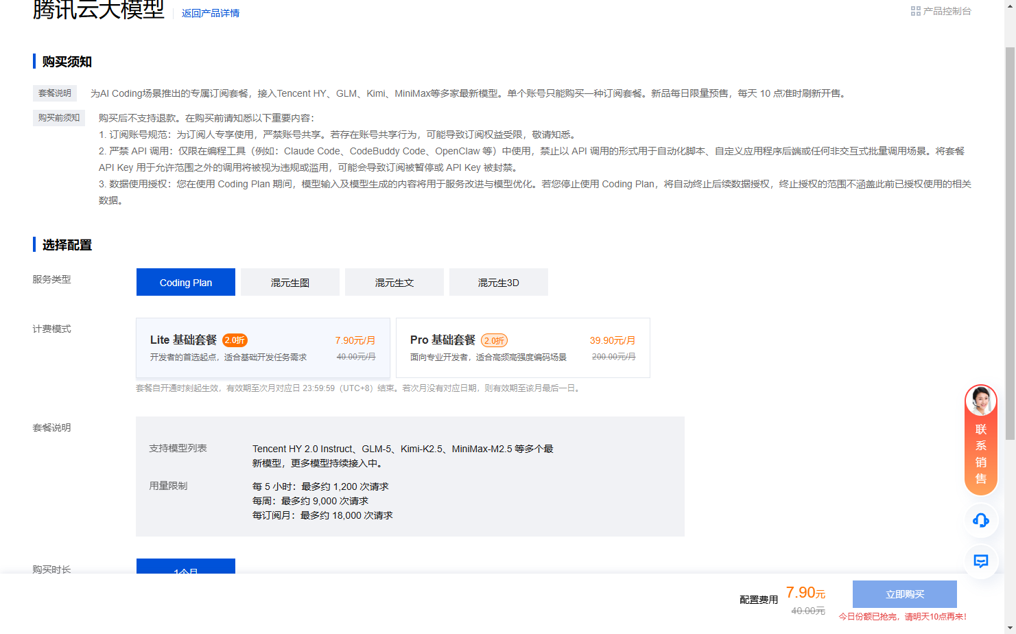Click the chat message feedback icon

(980, 561)
